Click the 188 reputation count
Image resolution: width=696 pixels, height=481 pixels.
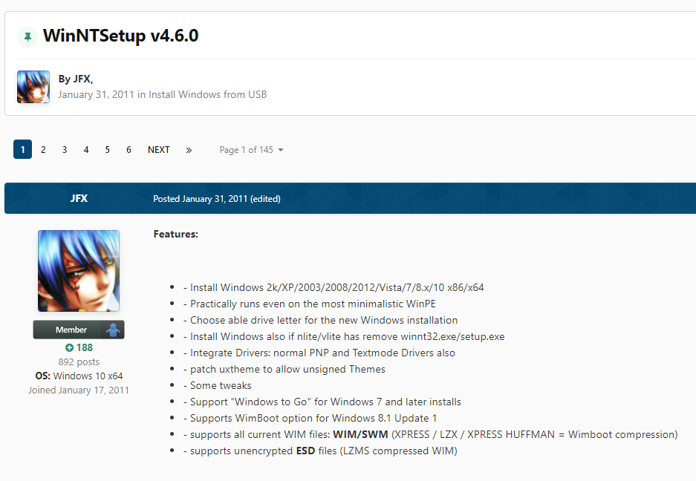pos(85,348)
